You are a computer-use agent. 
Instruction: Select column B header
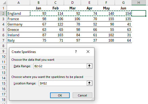38,3
